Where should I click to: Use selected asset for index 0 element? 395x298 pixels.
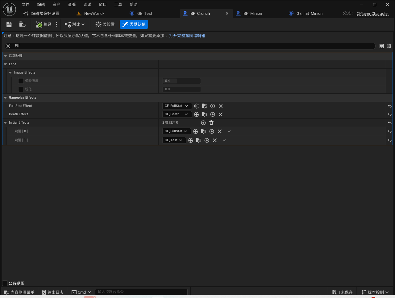(x=196, y=131)
